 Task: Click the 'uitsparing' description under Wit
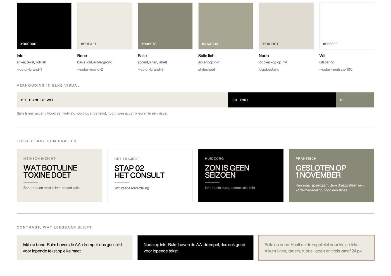coord(327,62)
